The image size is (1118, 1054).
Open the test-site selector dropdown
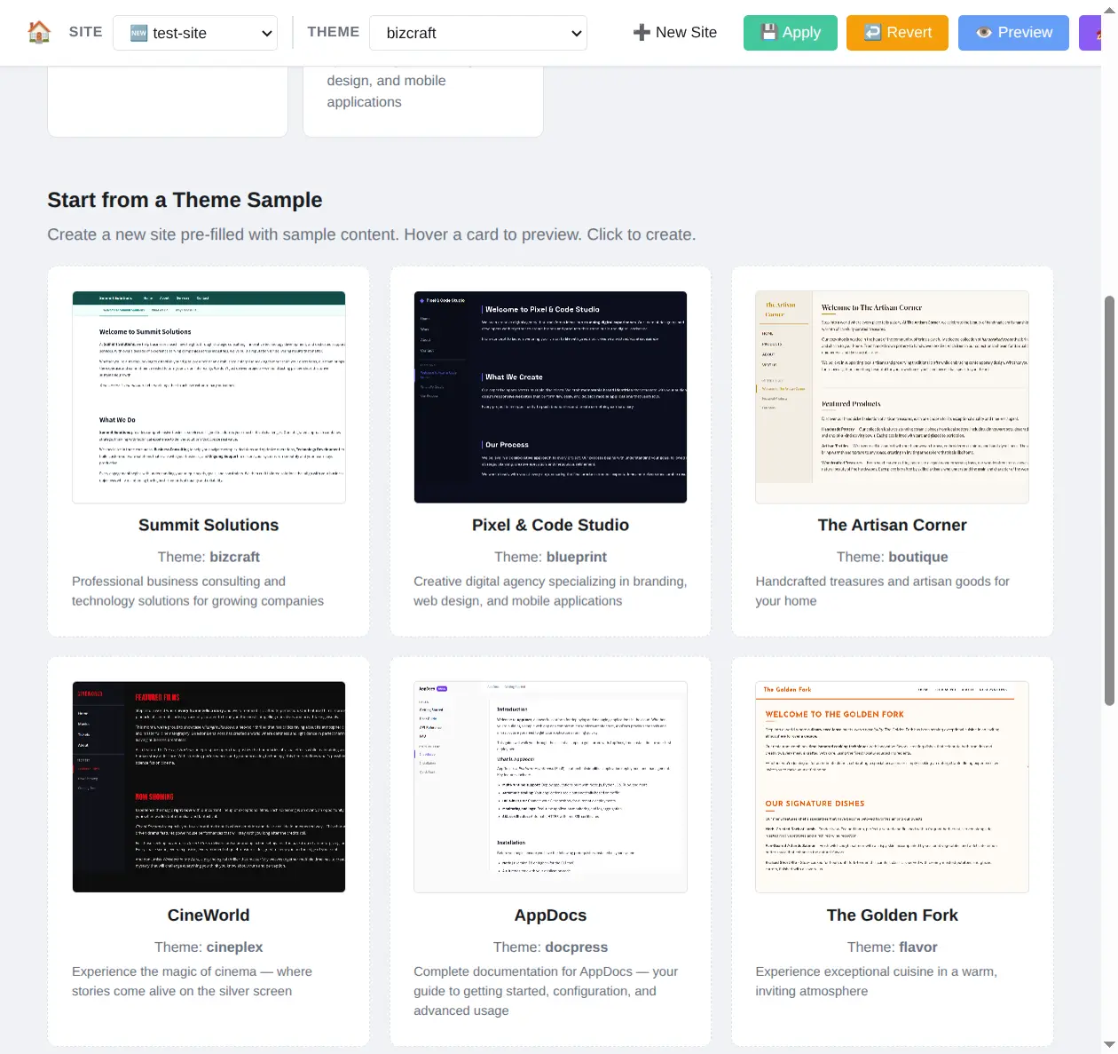pos(195,33)
